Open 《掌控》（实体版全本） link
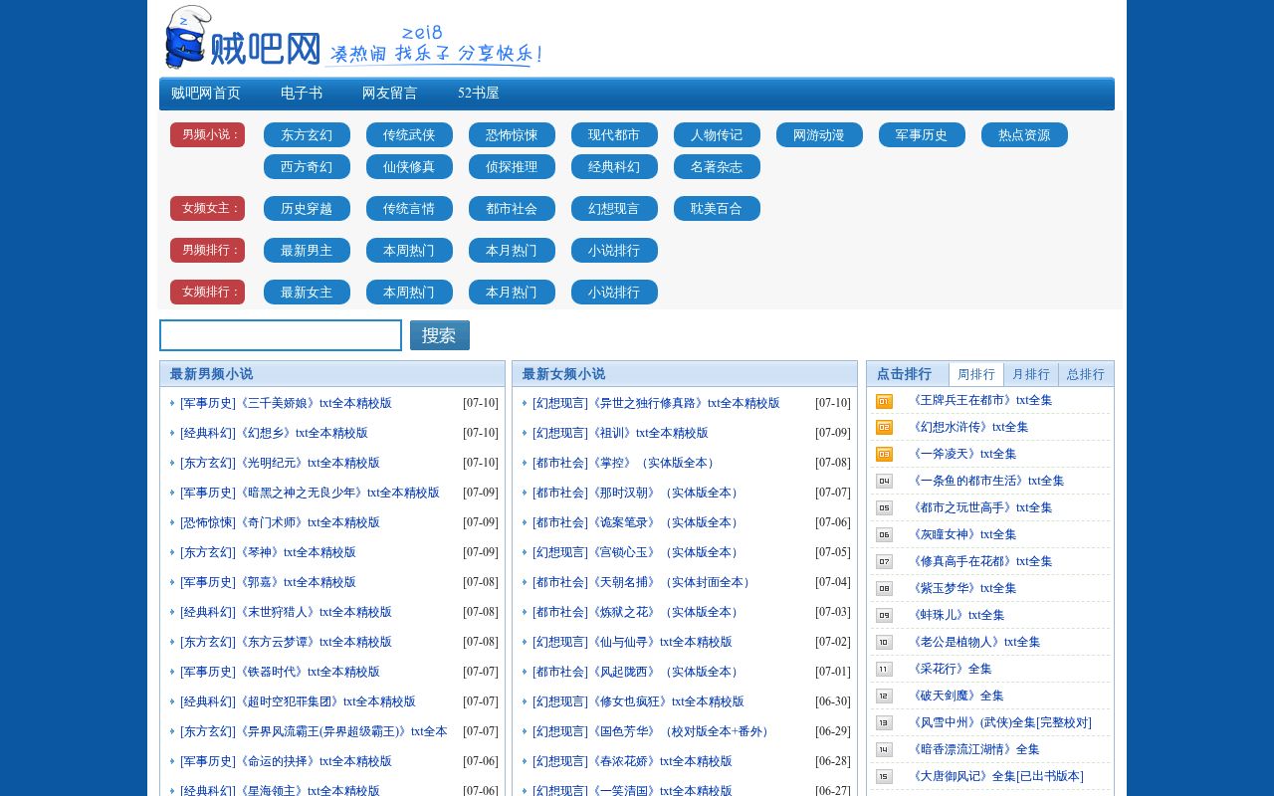1274x796 pixels. [x=654, y=463]
